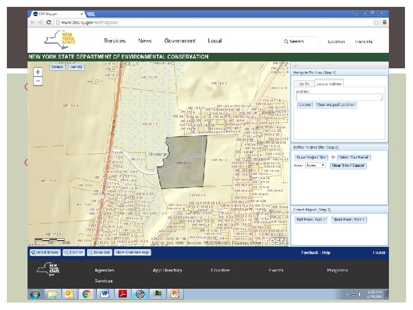Click the Zoom Out toolbar button

click(100, 253)
